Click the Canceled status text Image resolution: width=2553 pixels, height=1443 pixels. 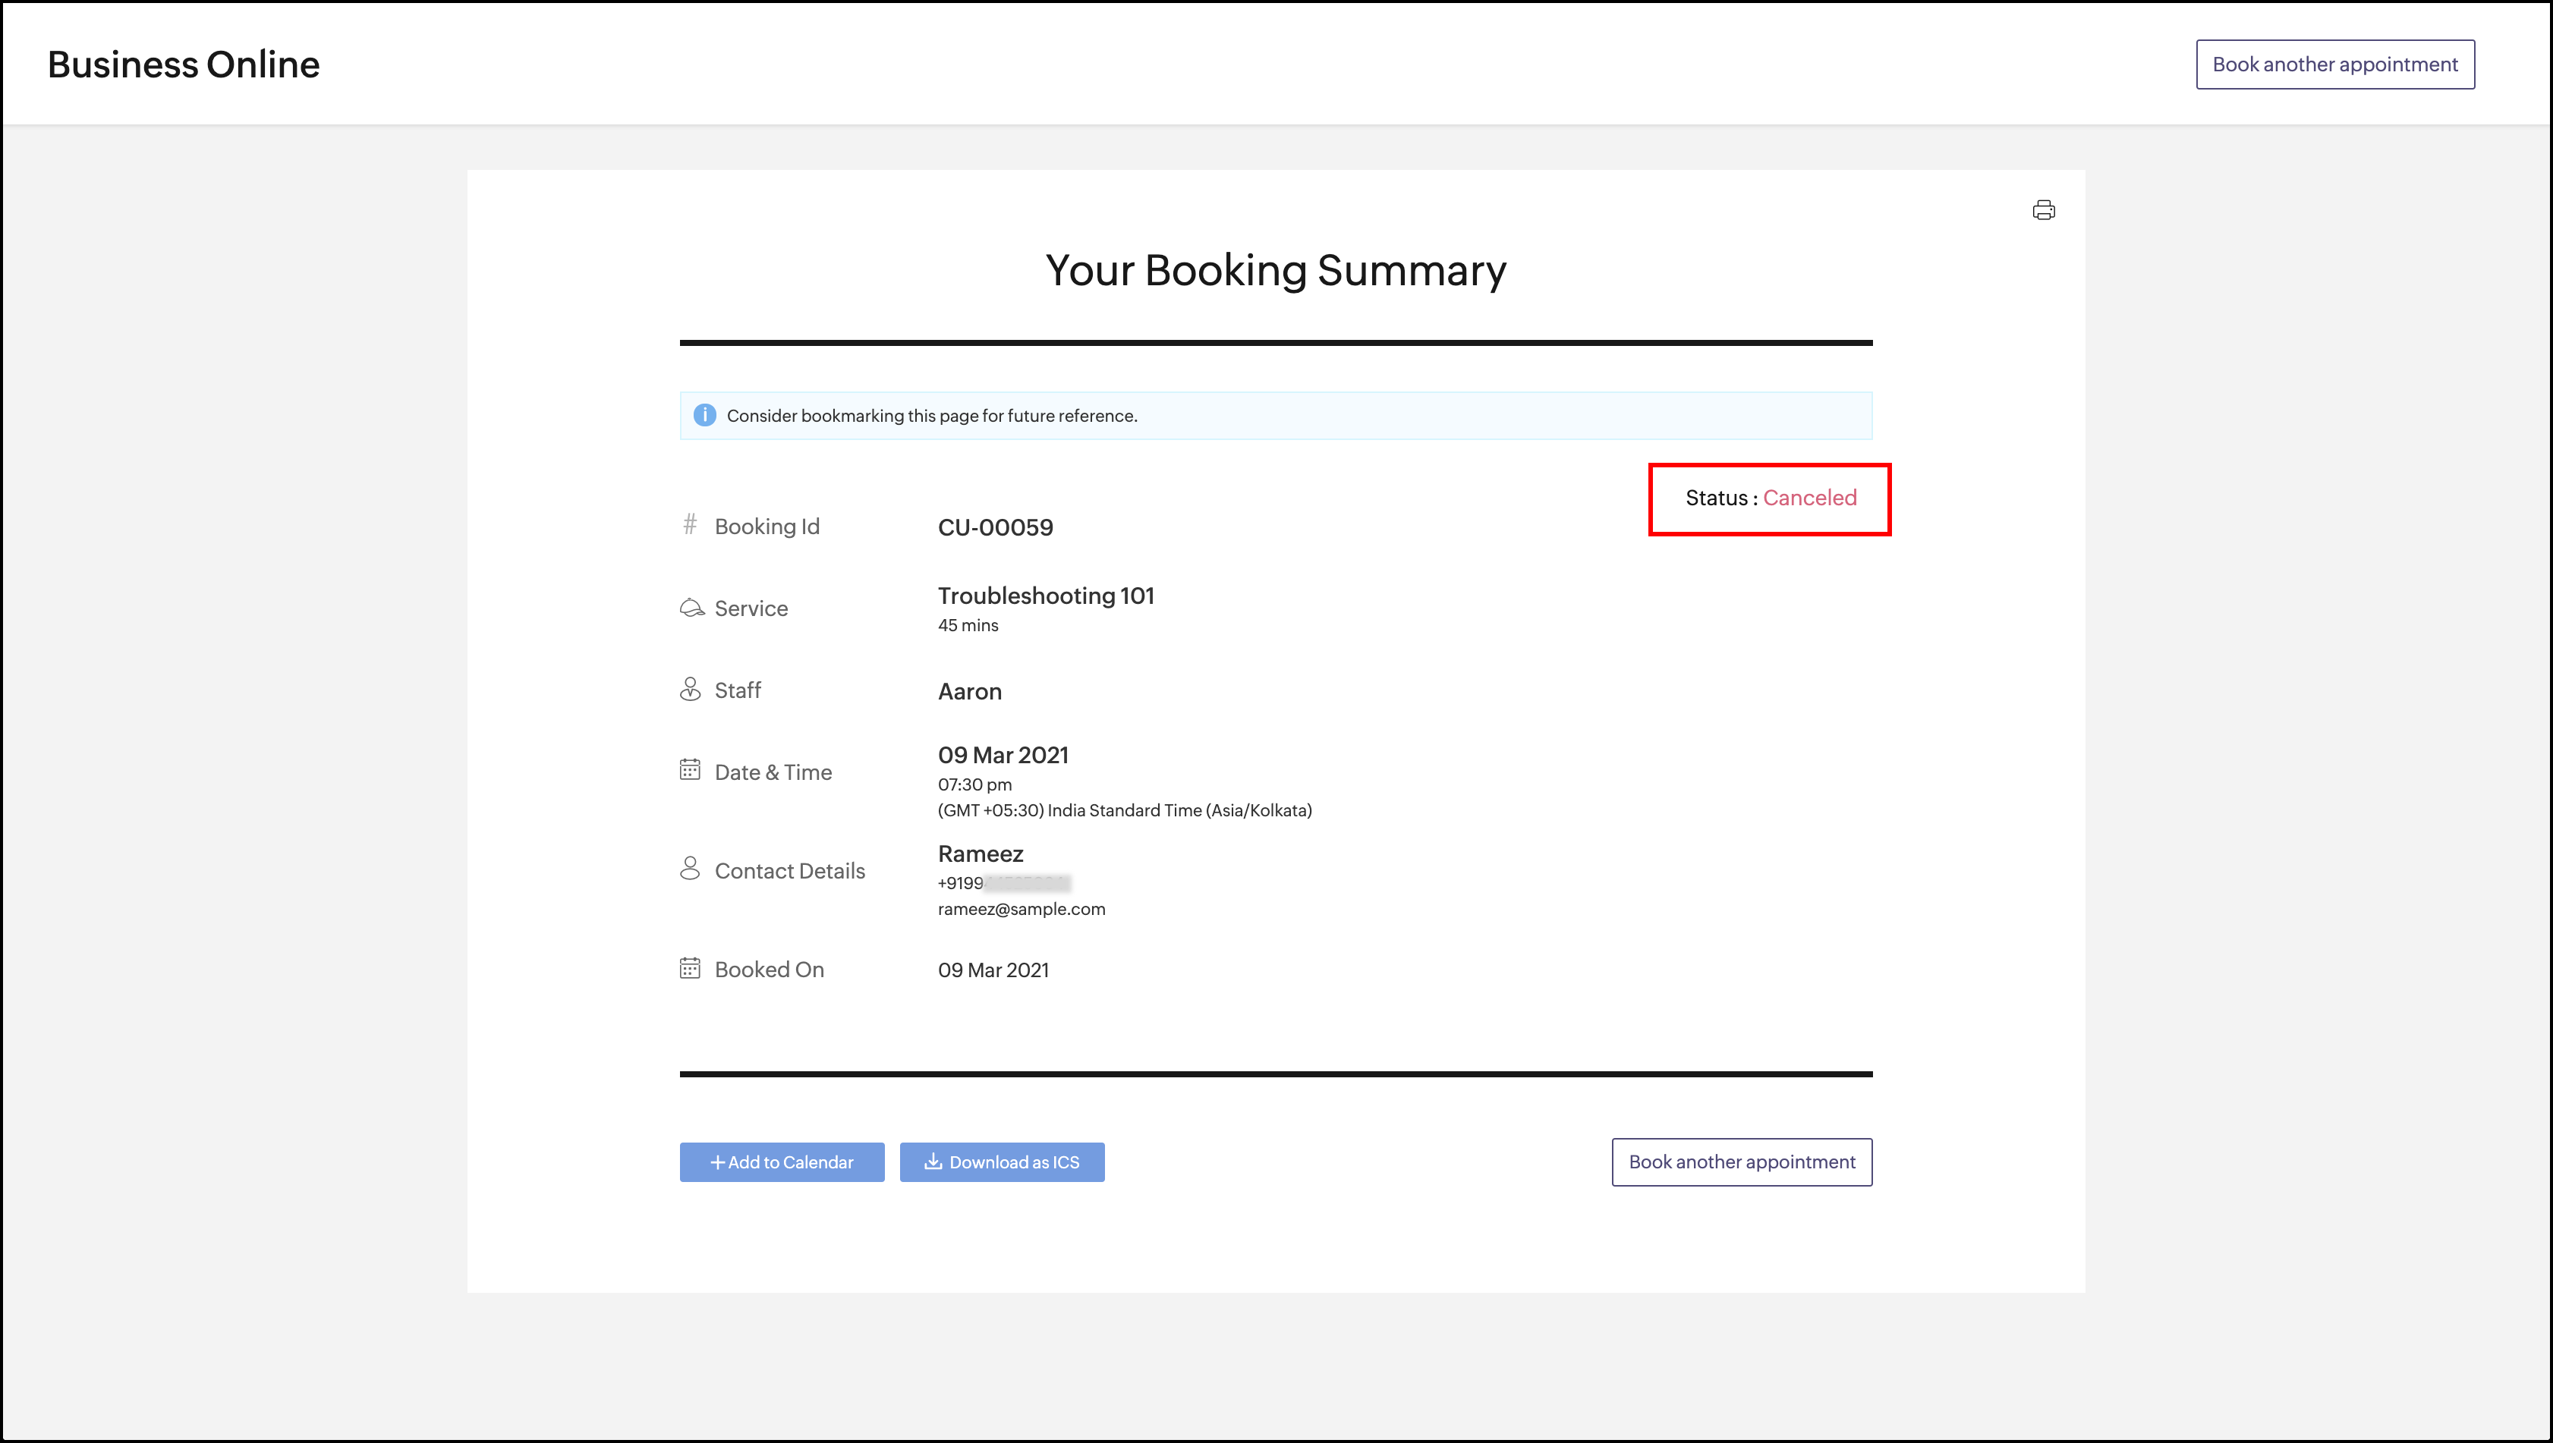[x=1809, y=498]
